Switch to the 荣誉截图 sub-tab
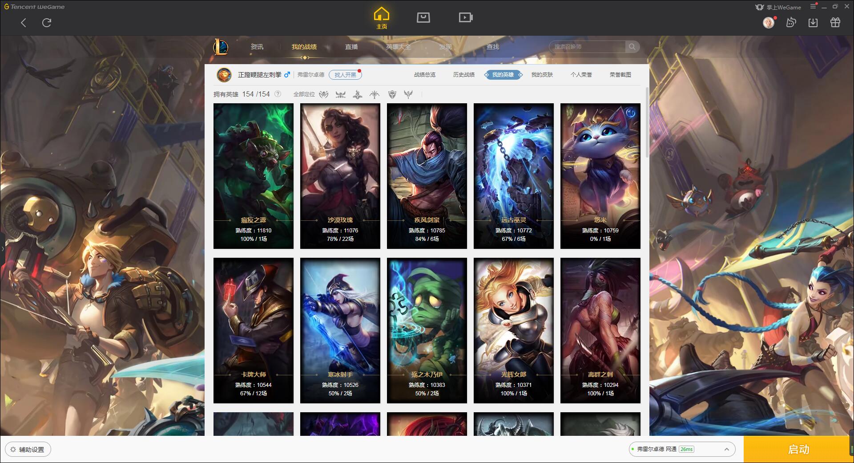 (x=620, y=75)
